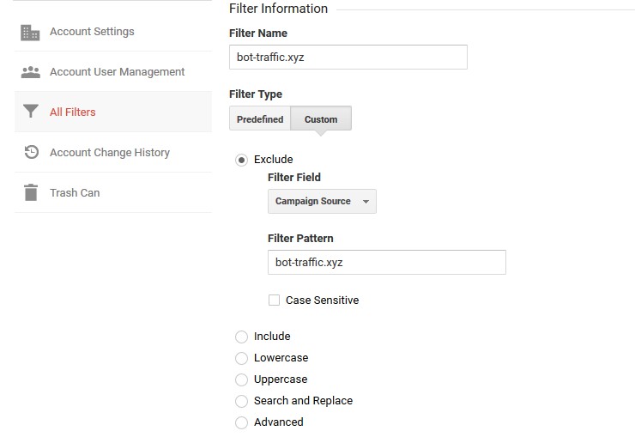The width and height of the screenshot is (635, 437).
Task: Pick the Uppercase radio button
Action: 242,379
